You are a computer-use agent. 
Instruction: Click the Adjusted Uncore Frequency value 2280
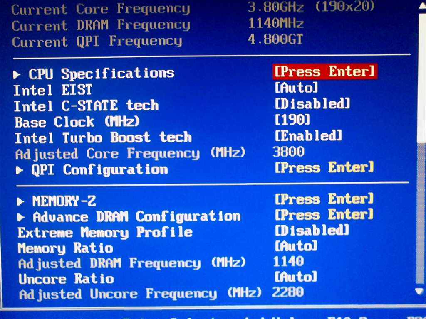click(x=288, y=292)
